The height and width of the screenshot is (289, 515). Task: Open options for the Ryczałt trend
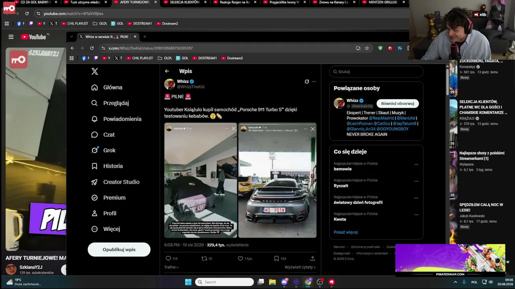tap(416, 181)
